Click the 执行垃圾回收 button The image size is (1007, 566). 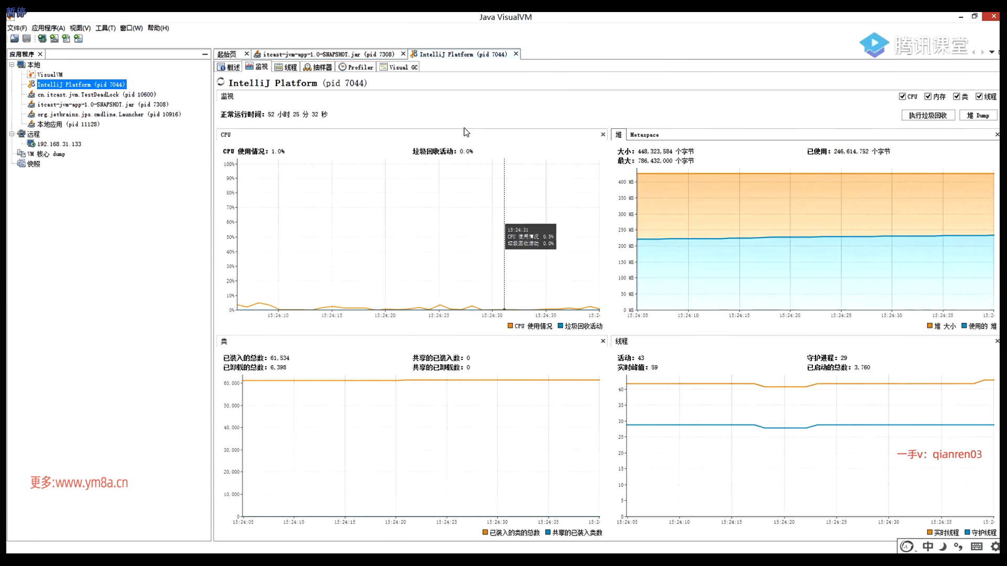click(927, 115)
